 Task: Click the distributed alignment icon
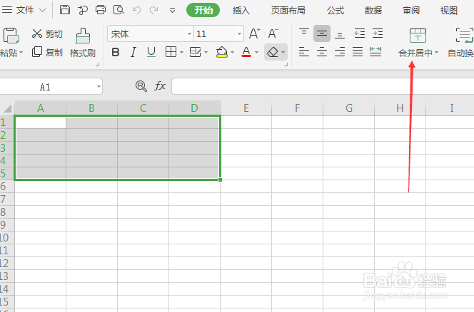coord(375,52)
